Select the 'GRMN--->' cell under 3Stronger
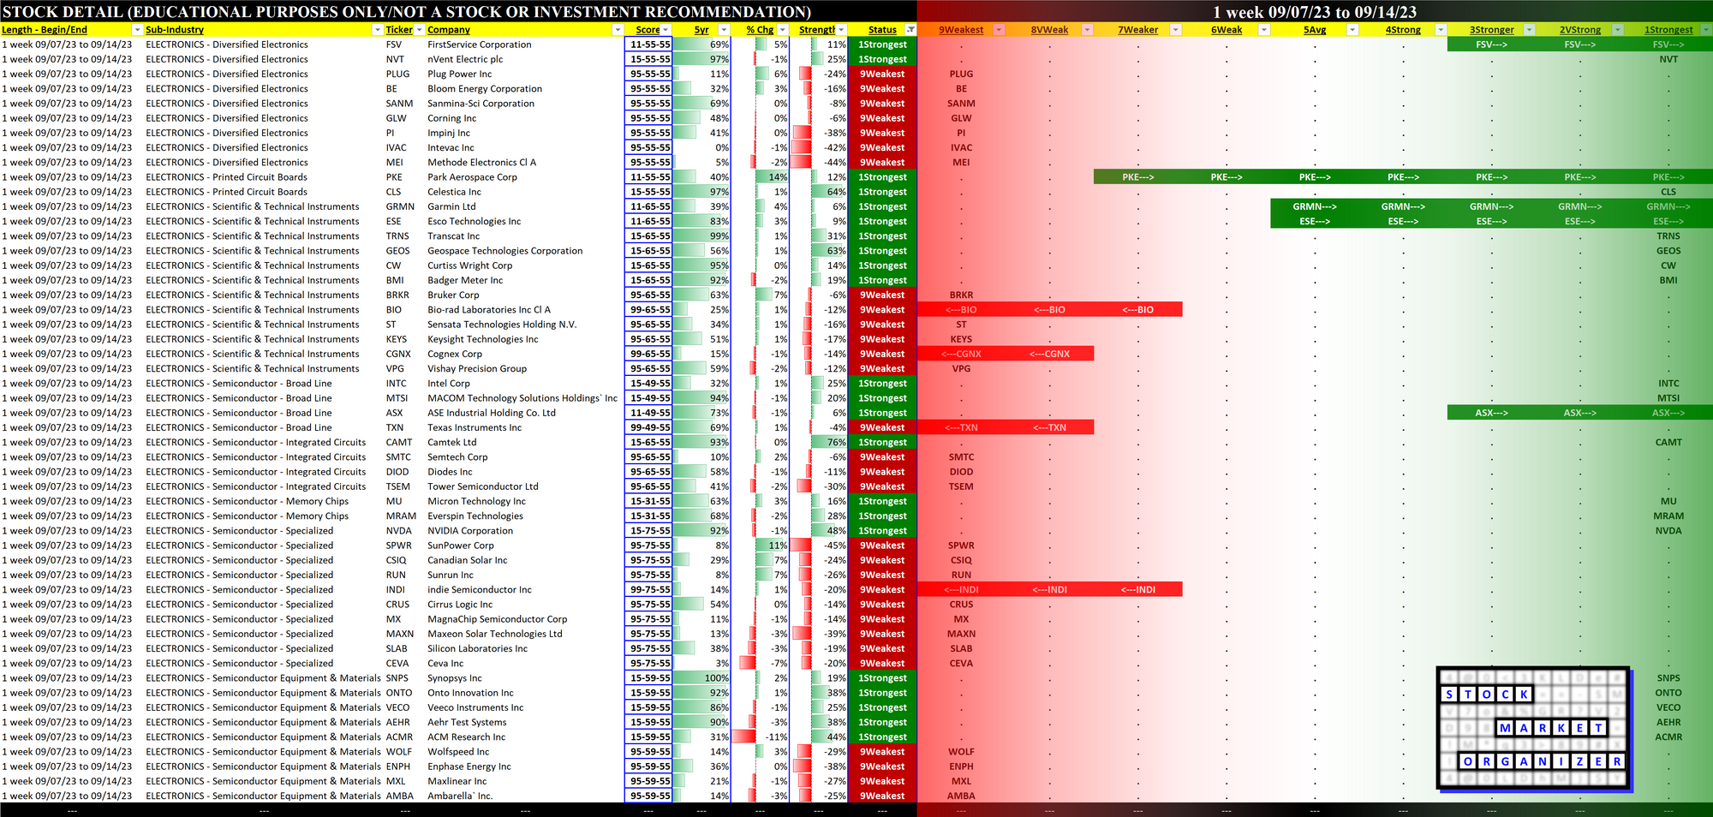This screenshot has height=817, width=1713. pos(1491,206)
